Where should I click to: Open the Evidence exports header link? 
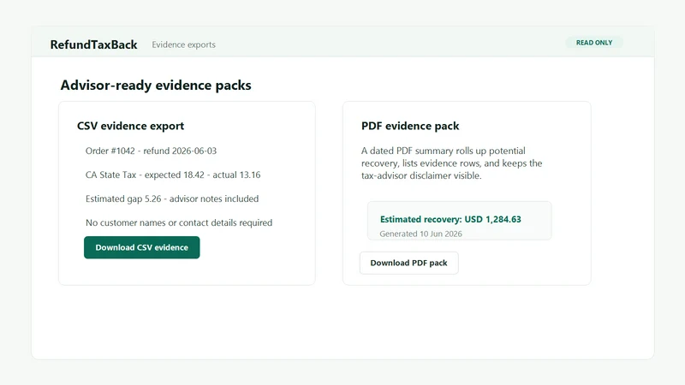point(183,44)
